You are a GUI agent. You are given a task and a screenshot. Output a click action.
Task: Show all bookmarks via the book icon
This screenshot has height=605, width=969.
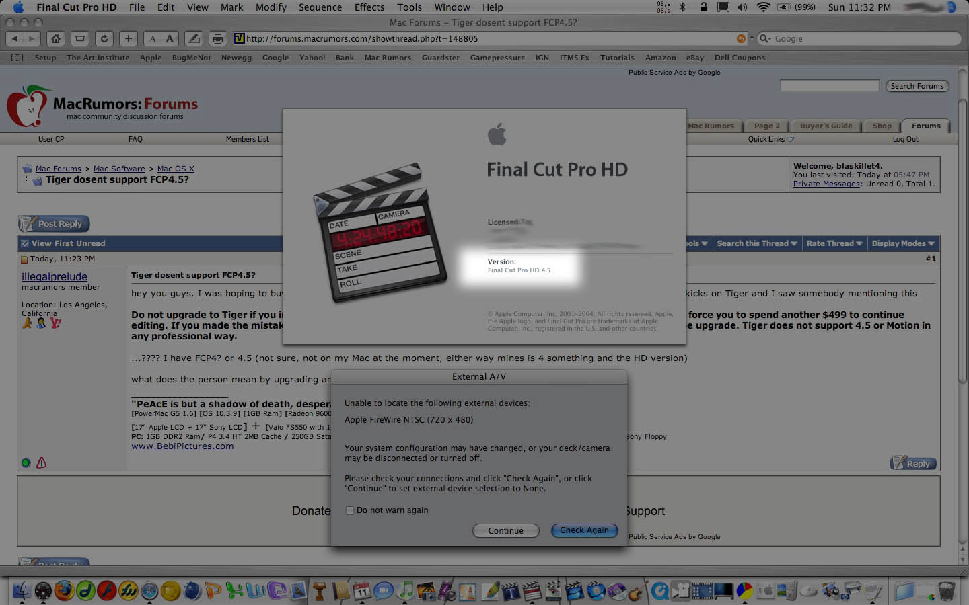(x=17, y=58)
